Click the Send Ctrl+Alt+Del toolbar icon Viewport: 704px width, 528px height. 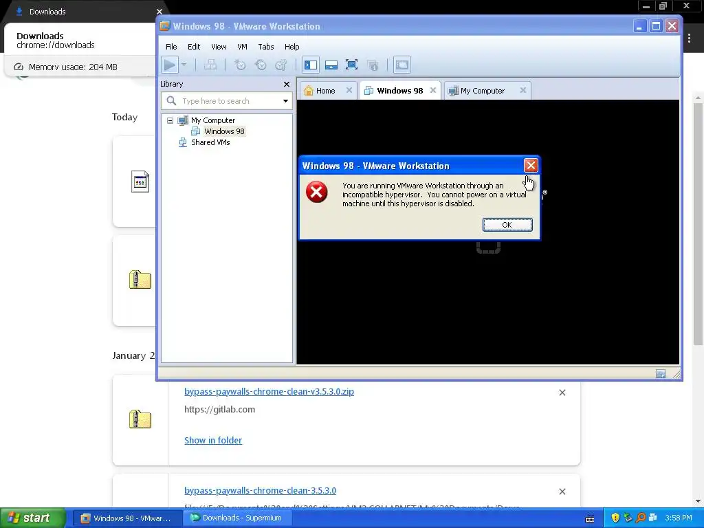pyautogui.click(x=210, y=65)
